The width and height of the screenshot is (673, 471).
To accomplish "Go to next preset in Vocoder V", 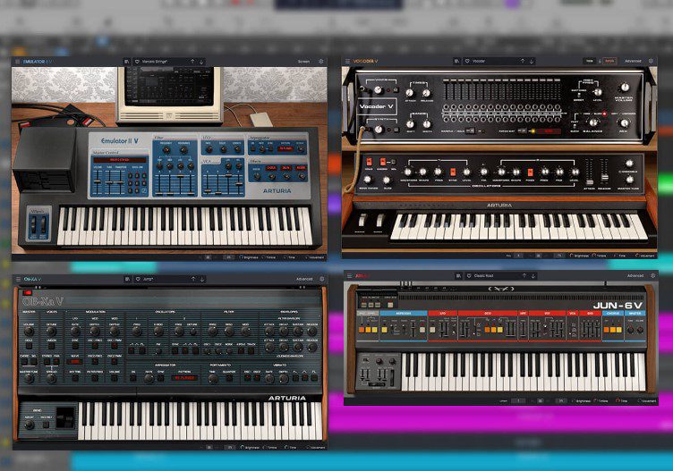I will (x=532, y=62).
